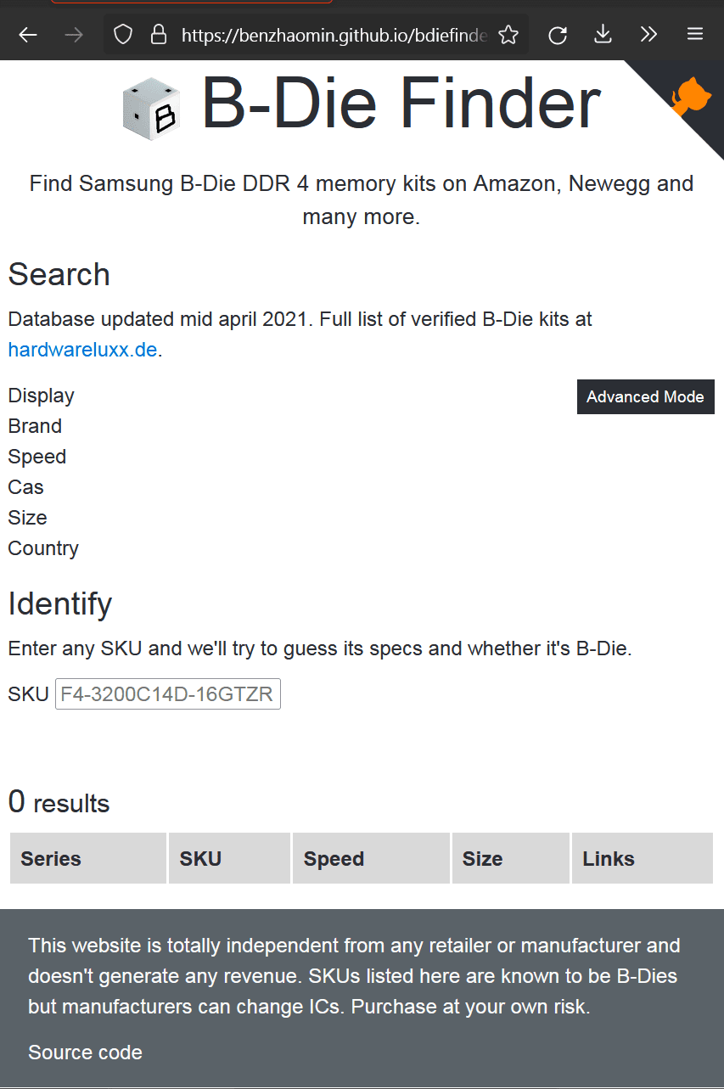724x1089 pixels.
Task: Open the tracking protection shield
Action: tap(124, 35)
